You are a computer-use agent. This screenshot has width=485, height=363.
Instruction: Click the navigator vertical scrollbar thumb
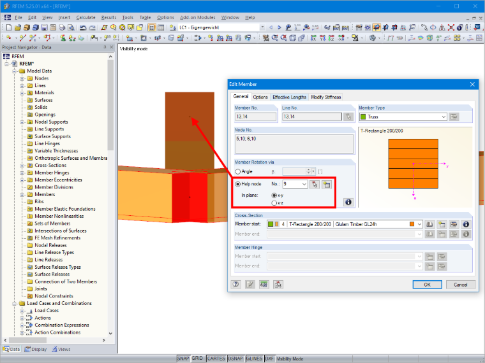tap(110, 105)
